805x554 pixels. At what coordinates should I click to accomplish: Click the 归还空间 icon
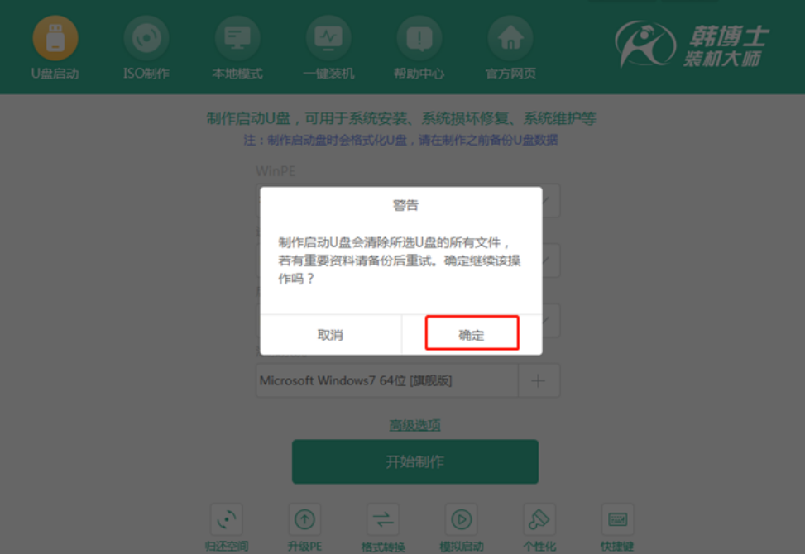(227, 519)
